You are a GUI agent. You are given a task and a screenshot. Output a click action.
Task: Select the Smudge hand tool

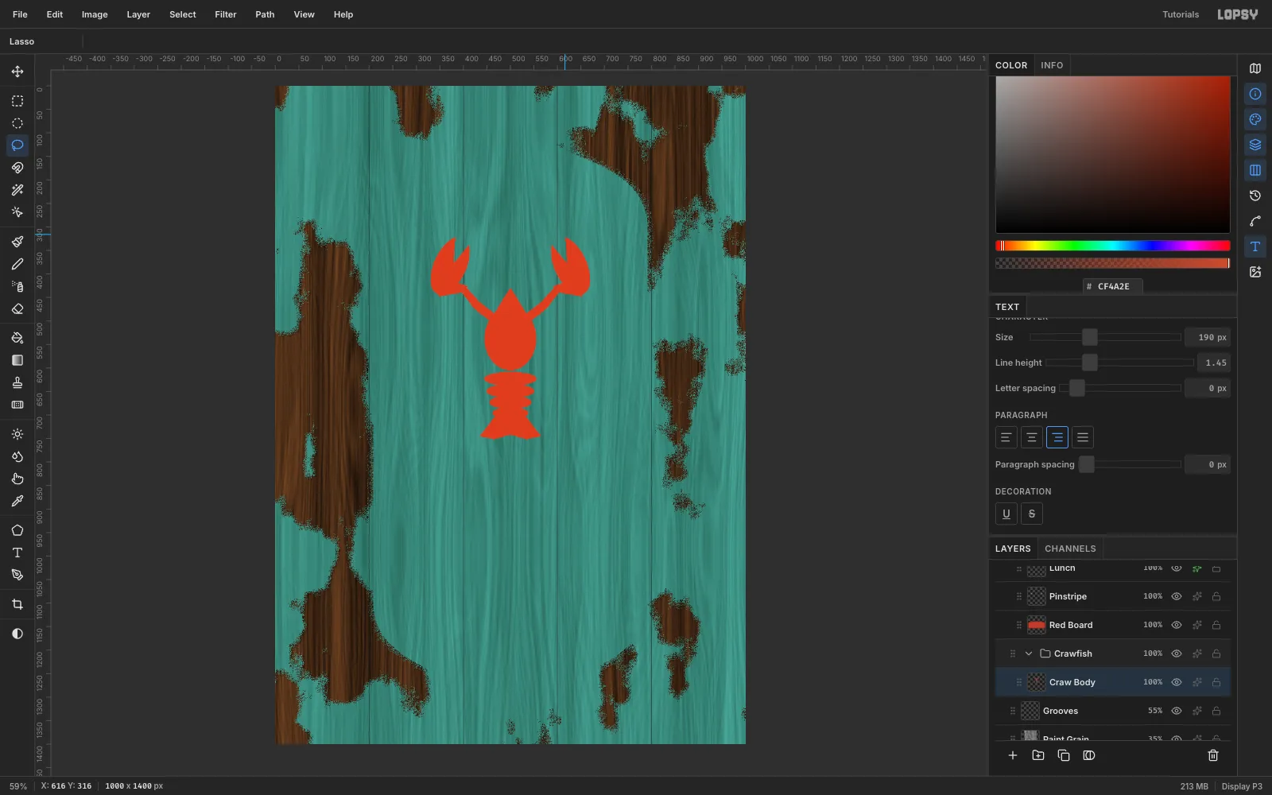[17, 479]
